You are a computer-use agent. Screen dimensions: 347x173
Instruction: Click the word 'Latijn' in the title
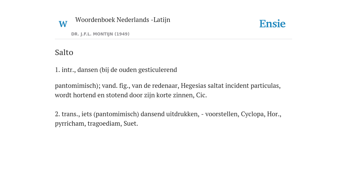162,20
